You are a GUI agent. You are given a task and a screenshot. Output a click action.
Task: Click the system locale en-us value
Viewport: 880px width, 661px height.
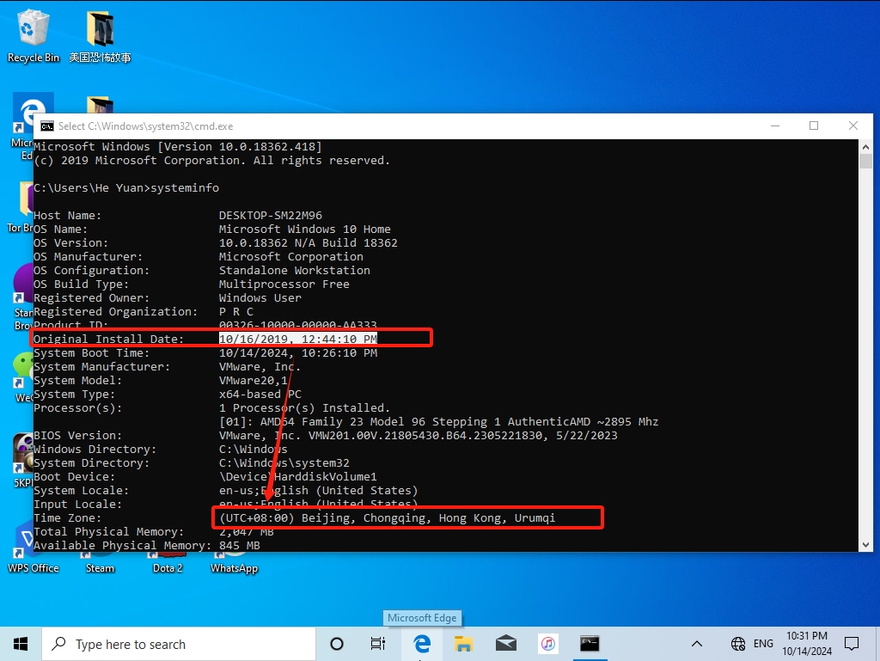pyautogui.click(x=318, y=491)
